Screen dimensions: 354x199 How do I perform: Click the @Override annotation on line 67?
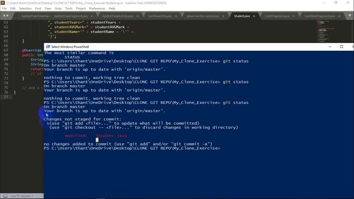click(x=32, y=50)
